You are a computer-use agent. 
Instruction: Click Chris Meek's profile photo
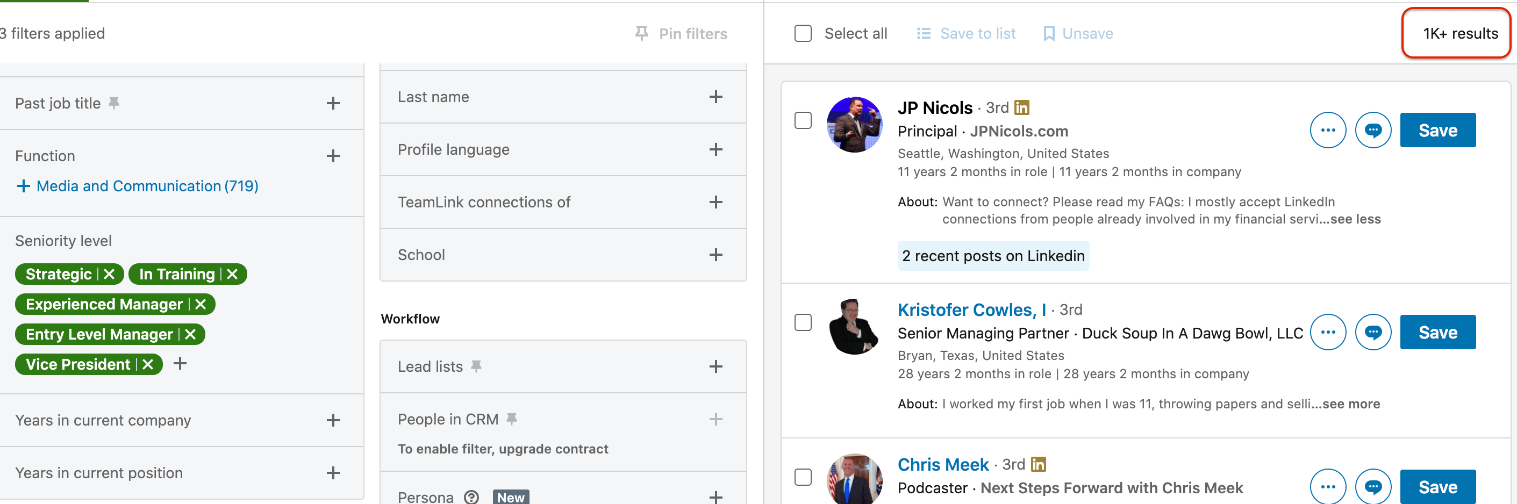pyautogui.click(x=854, y=479)
